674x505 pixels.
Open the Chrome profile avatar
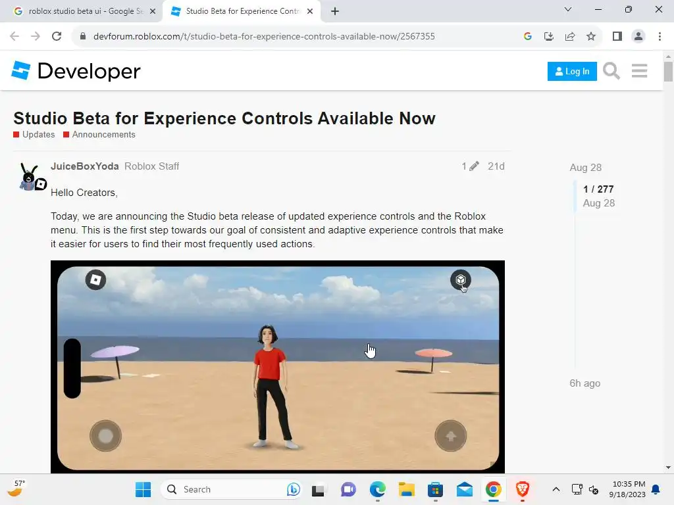[x=638, y=37]
